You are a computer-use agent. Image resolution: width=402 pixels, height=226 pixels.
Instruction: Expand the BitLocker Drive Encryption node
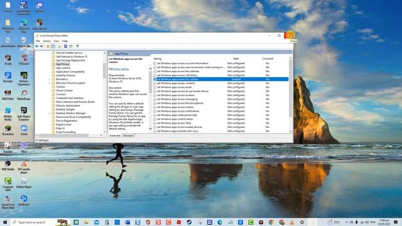tap(50, 83)
